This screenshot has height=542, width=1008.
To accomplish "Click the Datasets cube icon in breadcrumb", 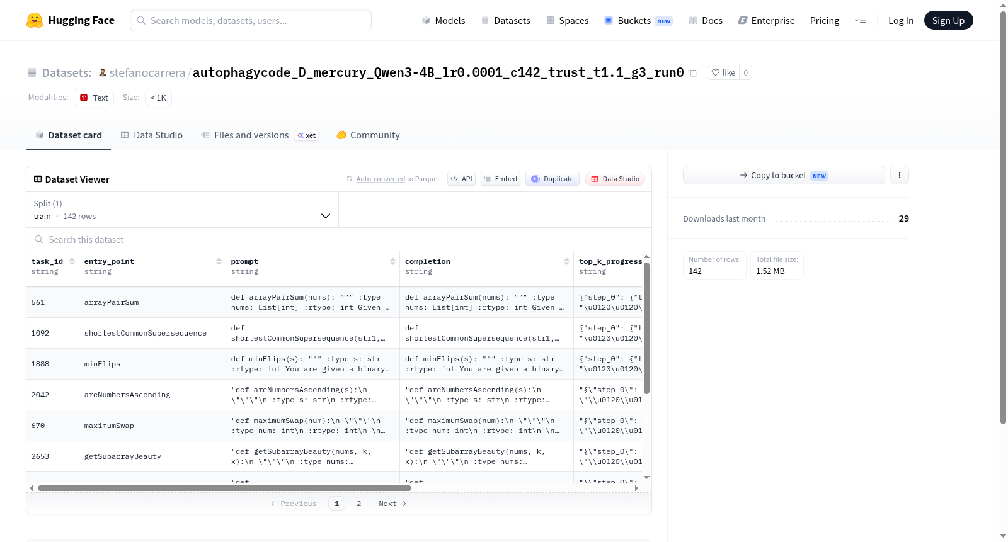I will coord(32,72).
